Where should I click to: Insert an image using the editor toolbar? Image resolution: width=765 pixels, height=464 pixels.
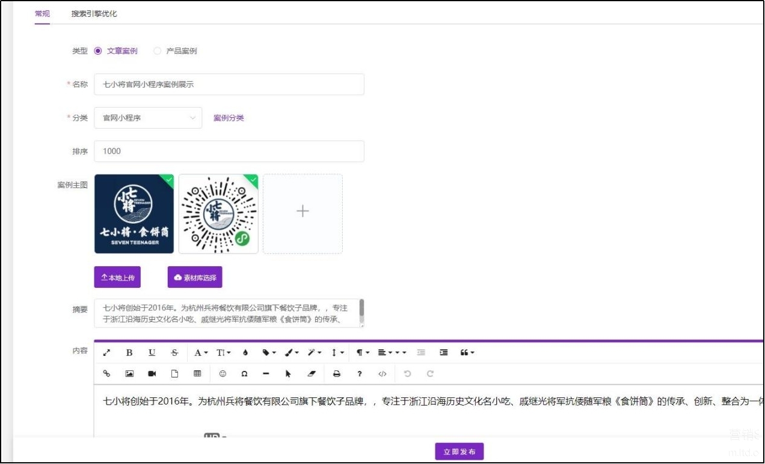click(x=129, y=374)
